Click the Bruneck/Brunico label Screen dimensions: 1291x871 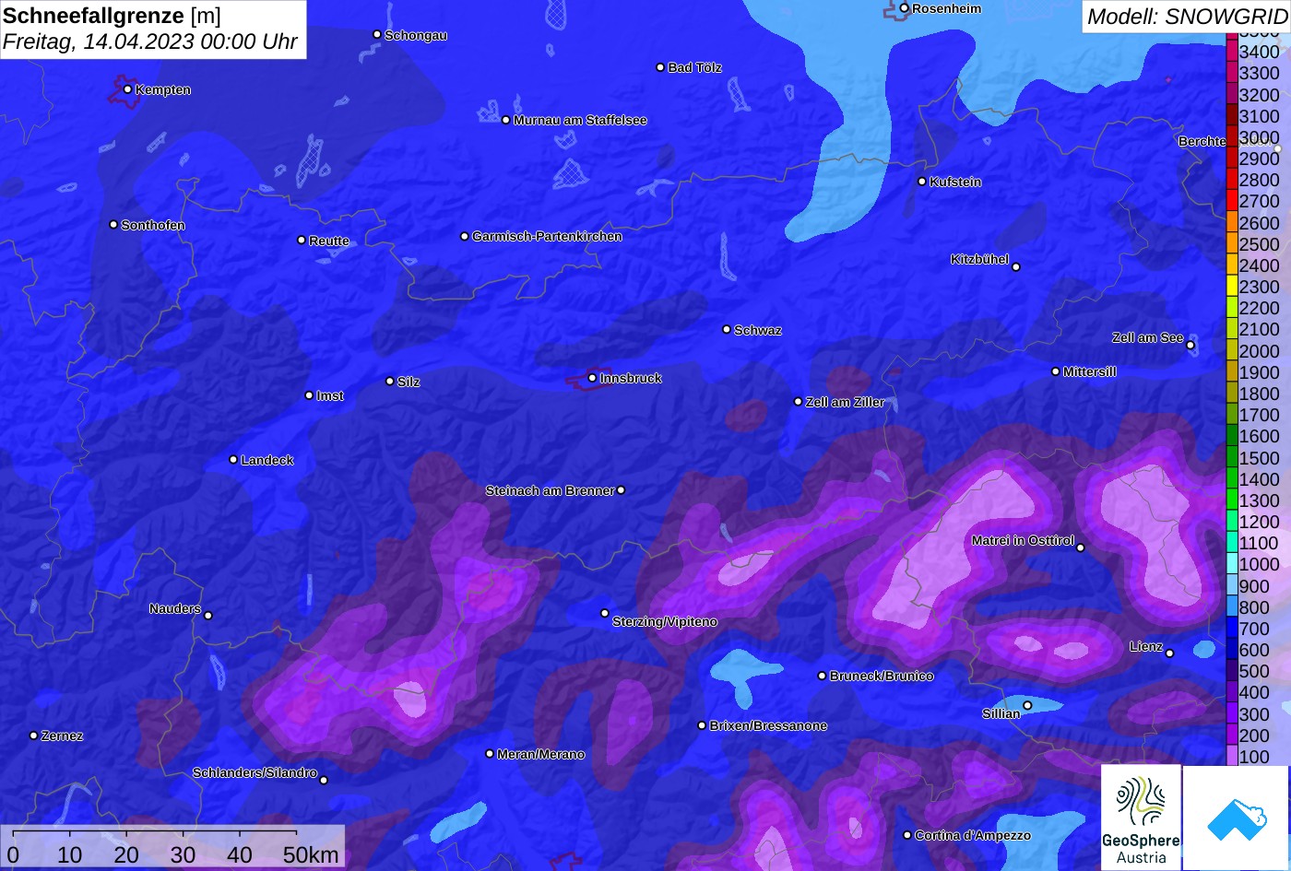point(882,676)
